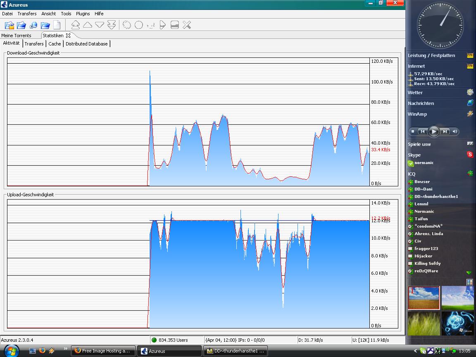Expand the ICQ list with green arrow
Image resolution: width=476 pixels, height=357 pixels.
click(469, 273)
